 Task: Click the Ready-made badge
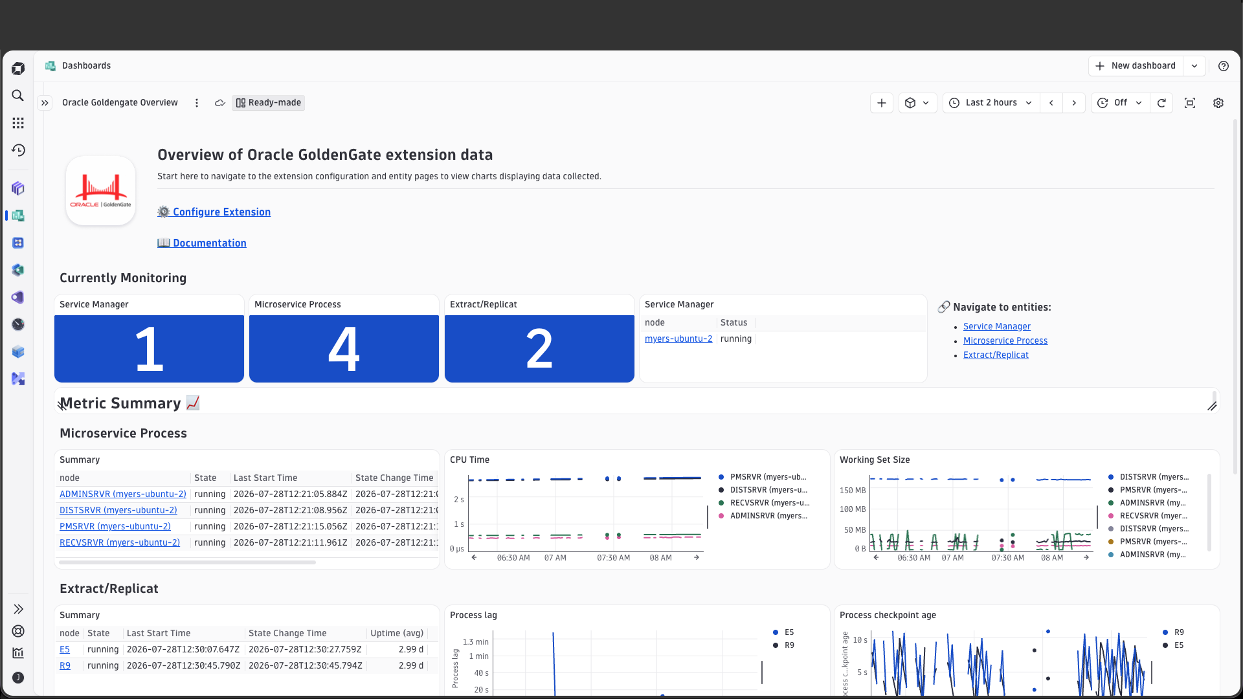[269, 103]
